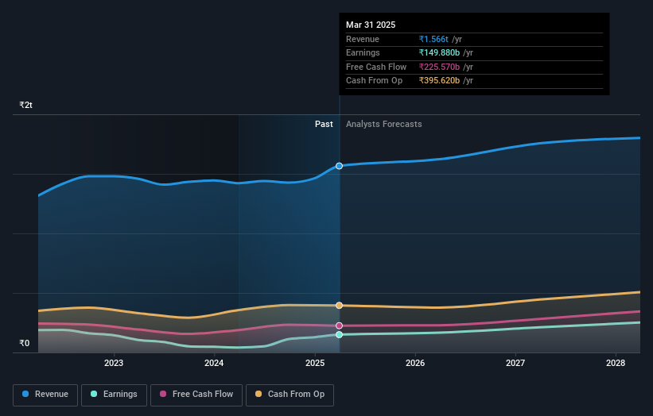This screenshot has height=416, width=653.
Task: Click the 2026 x-axis label
Action: click(415, 364)
